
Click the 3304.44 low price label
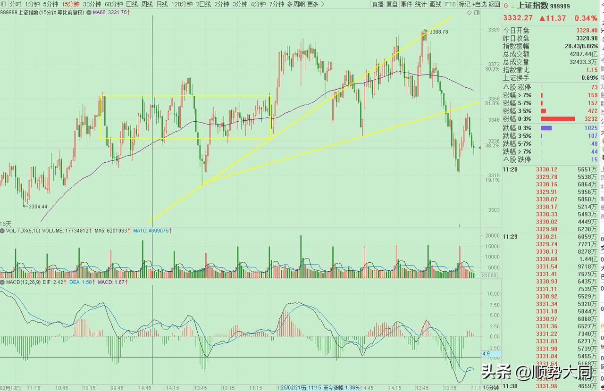click(x=38, y=206)
